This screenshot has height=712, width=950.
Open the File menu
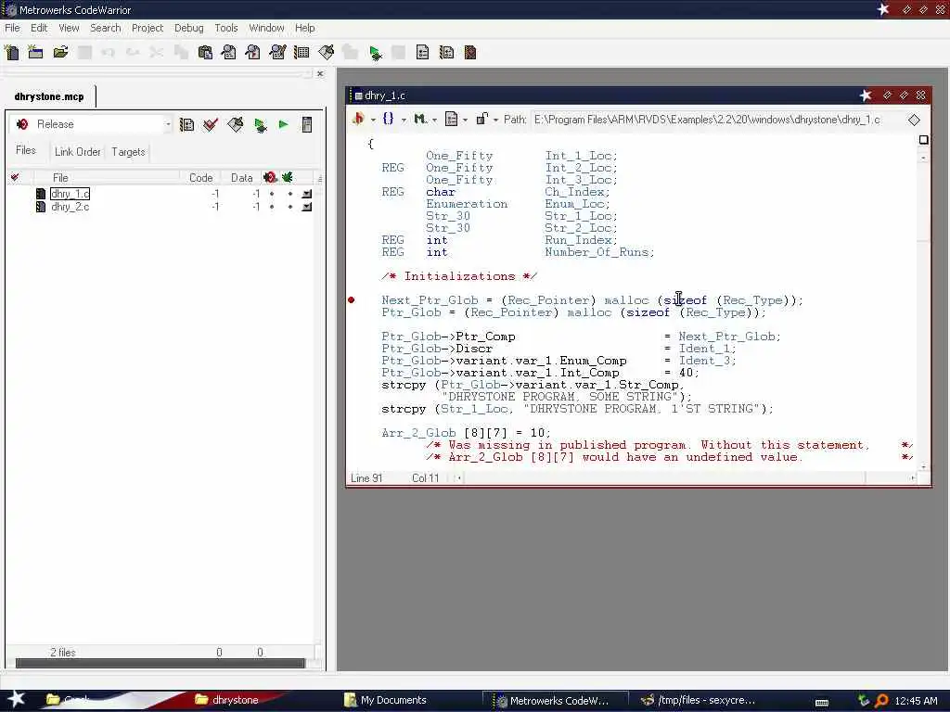click(x=12, y=28)
